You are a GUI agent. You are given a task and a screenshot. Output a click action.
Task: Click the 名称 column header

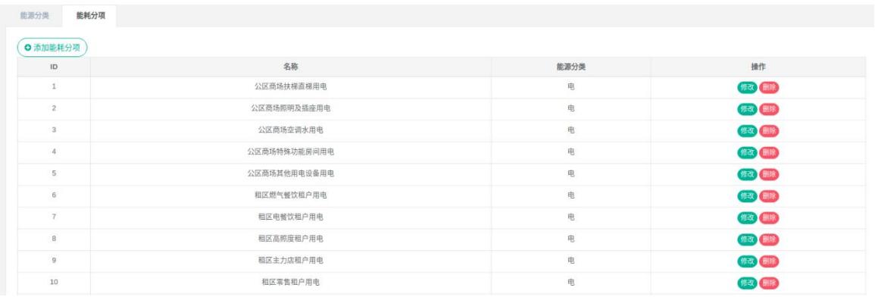[x=291, y=67]
